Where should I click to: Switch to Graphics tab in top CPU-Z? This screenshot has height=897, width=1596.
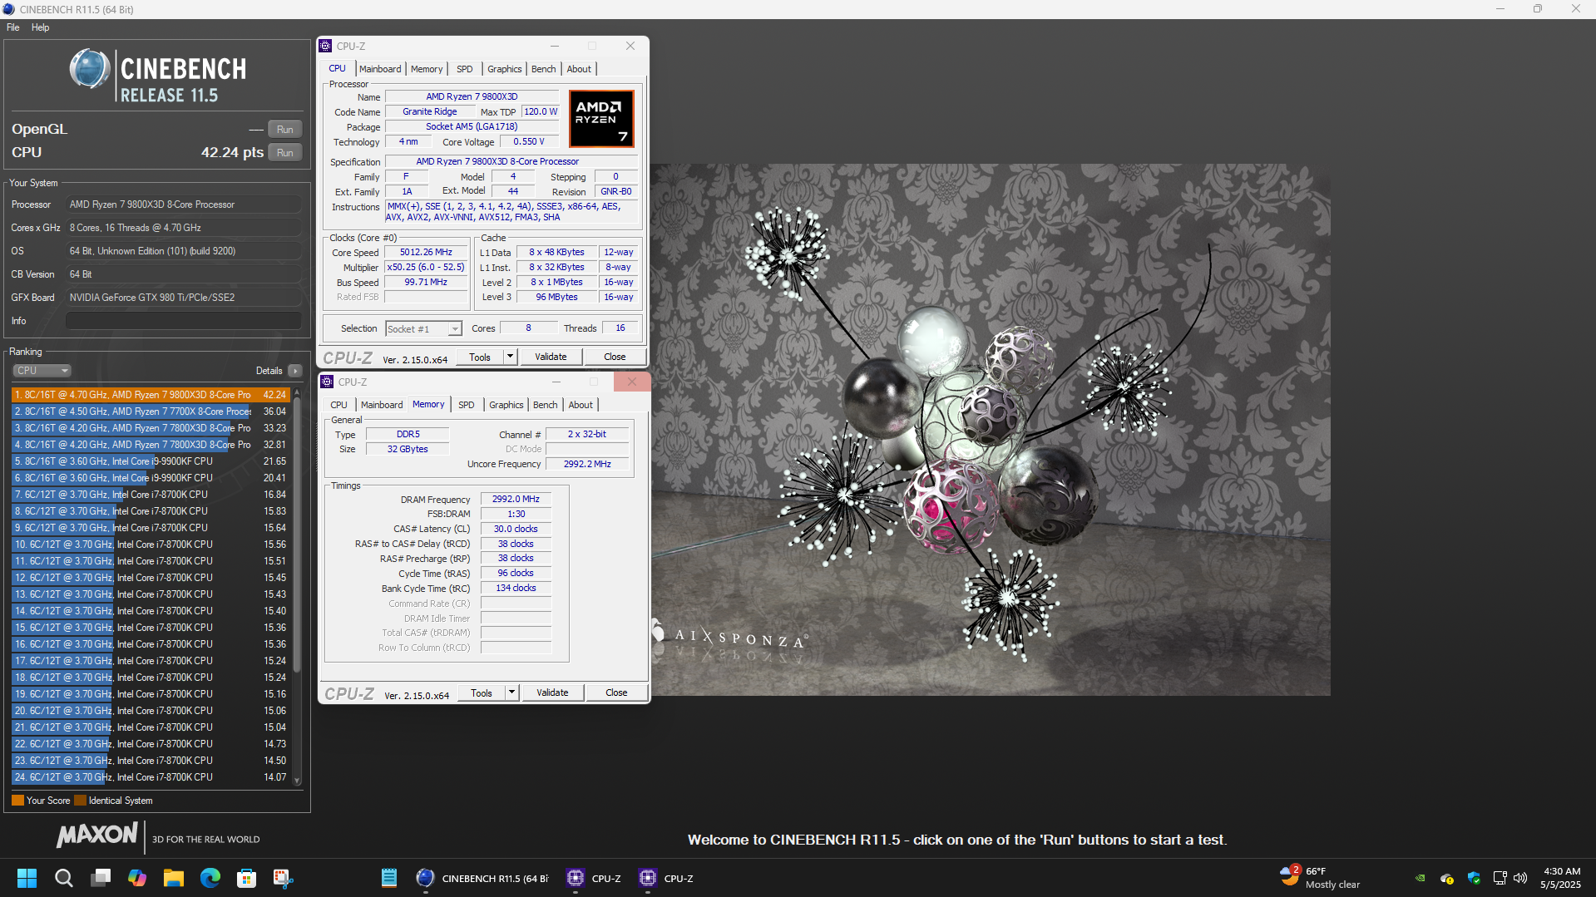click(505, 69)
